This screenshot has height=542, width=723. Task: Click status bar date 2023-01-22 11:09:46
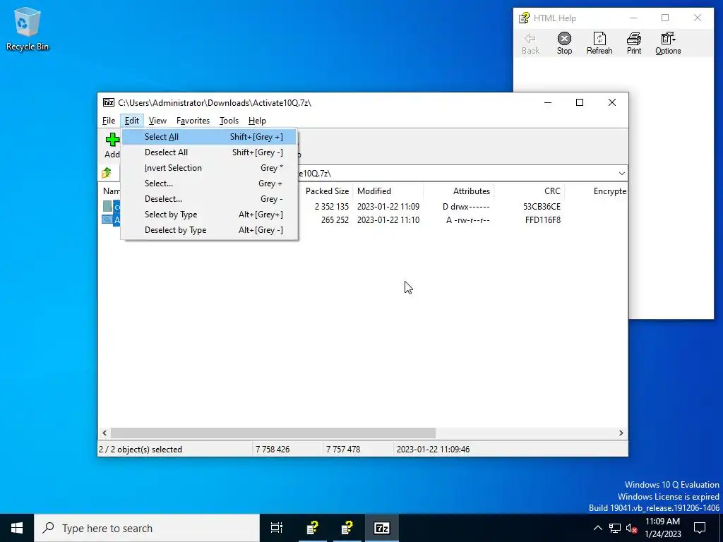coord(433,450)
